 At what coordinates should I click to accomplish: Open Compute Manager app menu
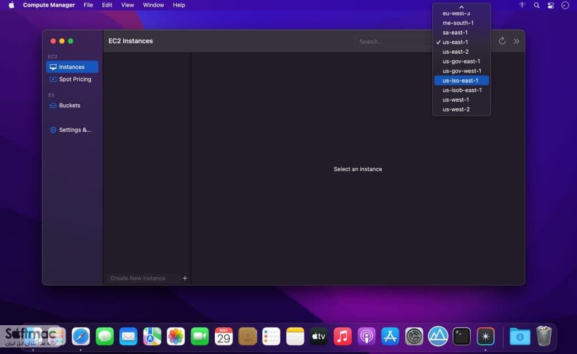click(x=48, y=5)
